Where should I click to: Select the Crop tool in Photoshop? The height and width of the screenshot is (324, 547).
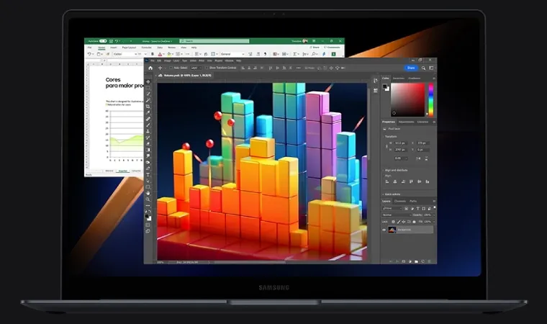148,107
